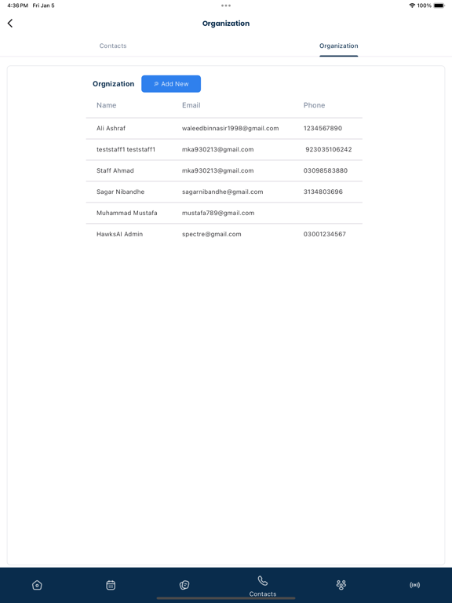
Task: Open the team group icon in bottom bar
Action: [x=341, y=585]
